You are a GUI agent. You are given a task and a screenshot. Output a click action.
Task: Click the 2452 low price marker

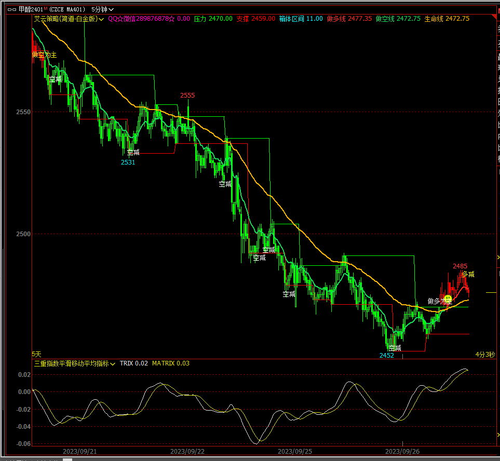pos(386,356)
